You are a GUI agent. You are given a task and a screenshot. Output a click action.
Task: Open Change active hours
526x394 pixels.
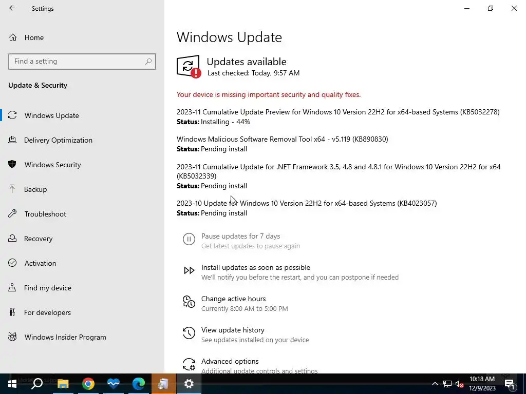234,299
